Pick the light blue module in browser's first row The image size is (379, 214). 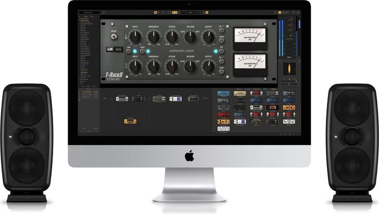224,93
